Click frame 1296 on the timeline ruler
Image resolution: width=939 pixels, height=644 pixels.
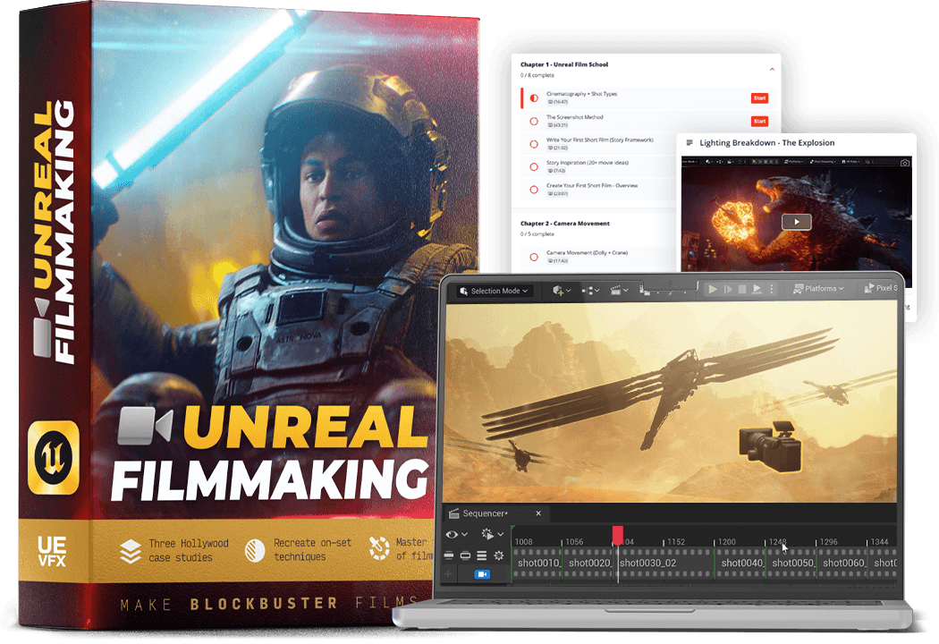click(829, 541)
